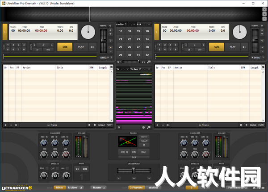The width and height of the screenshot is (268, 192).
Task: Kill left deck MID frequency band
Action: coord(56,137)
